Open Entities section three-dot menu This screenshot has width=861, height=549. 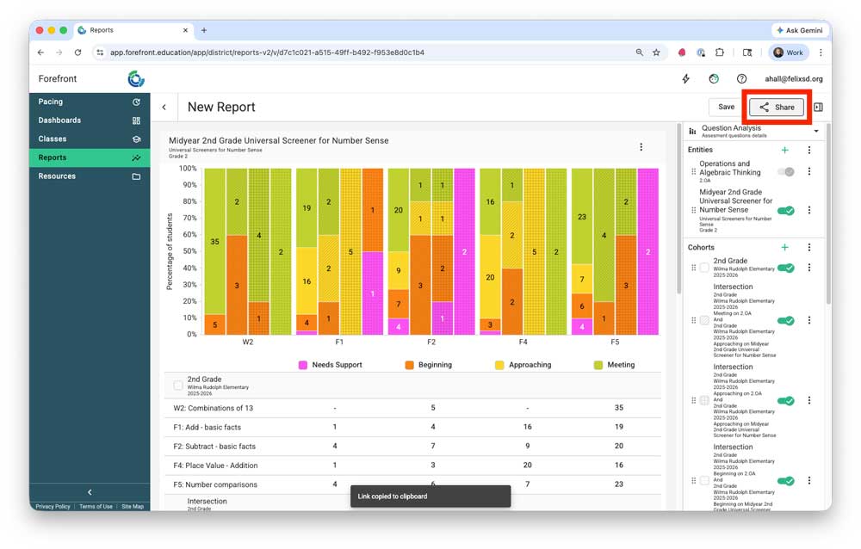[x=808, y=150]
